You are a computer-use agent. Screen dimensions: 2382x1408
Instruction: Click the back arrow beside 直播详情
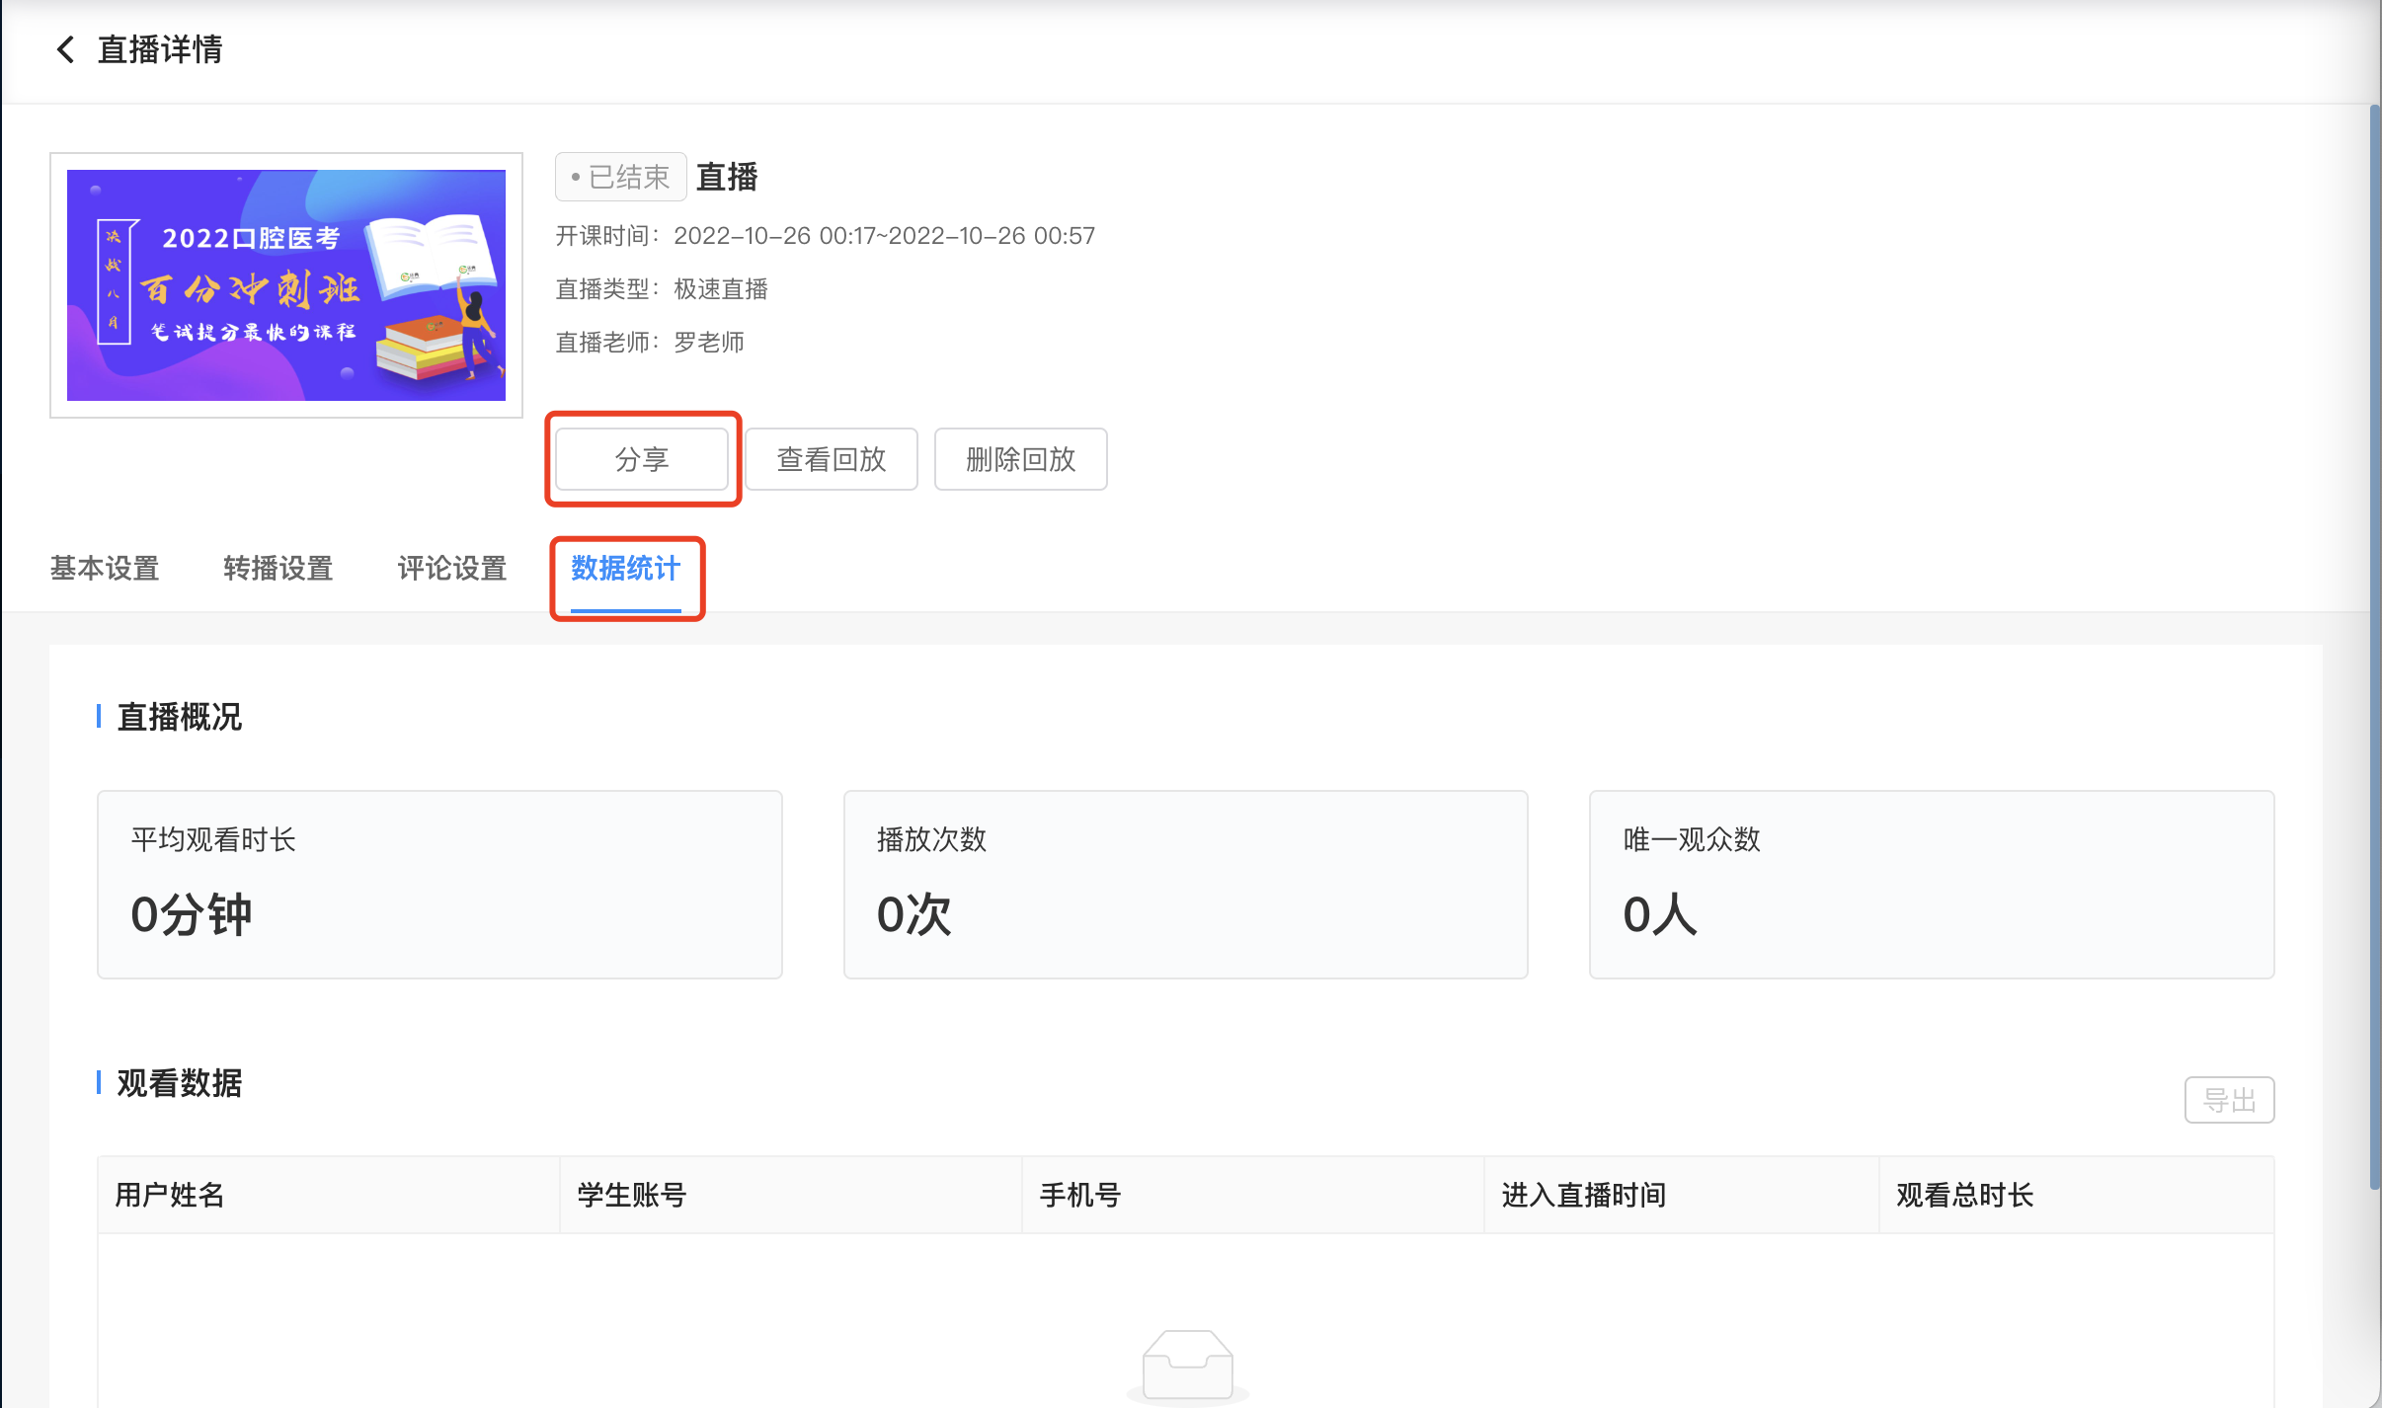pos(65,49)
